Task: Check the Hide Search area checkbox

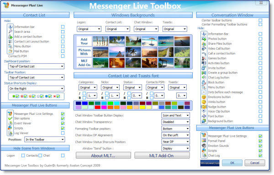Action: coord(63,32)
